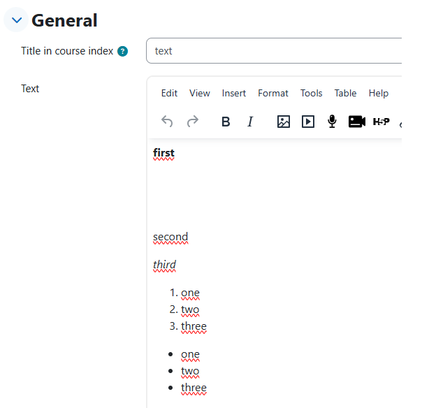Open the Table menu
Viewport: 422px width, 408px height.
point(345,93)
